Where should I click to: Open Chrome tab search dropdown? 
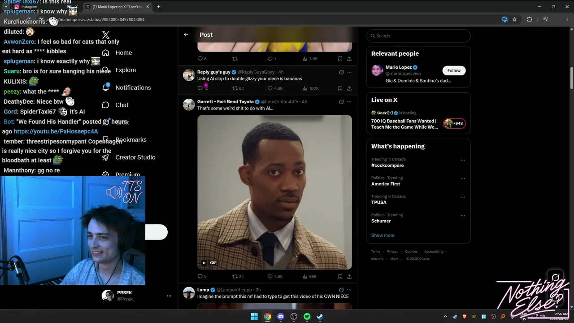[x=5, y=7]
